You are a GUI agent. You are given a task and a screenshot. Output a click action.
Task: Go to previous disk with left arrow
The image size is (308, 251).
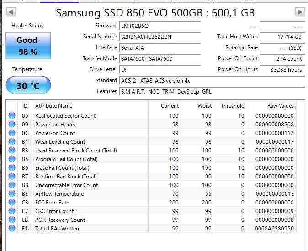[x=11, y=12]
